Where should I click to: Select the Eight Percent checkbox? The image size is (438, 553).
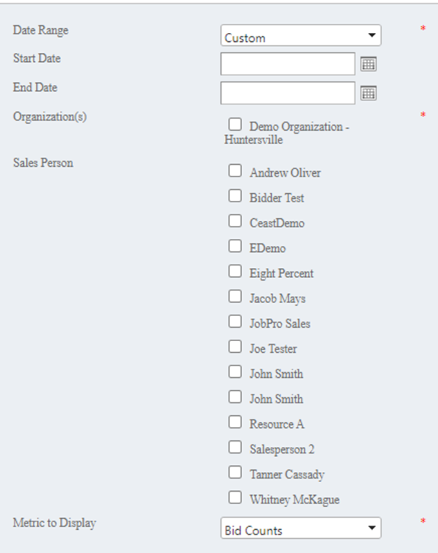pos(235,271)
